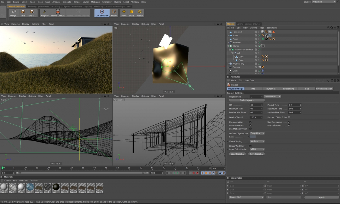The height and width of the screenshot is (204, 340).
Task: Open Texture menu in Materials panel
Action: click(x=34, y=181)
